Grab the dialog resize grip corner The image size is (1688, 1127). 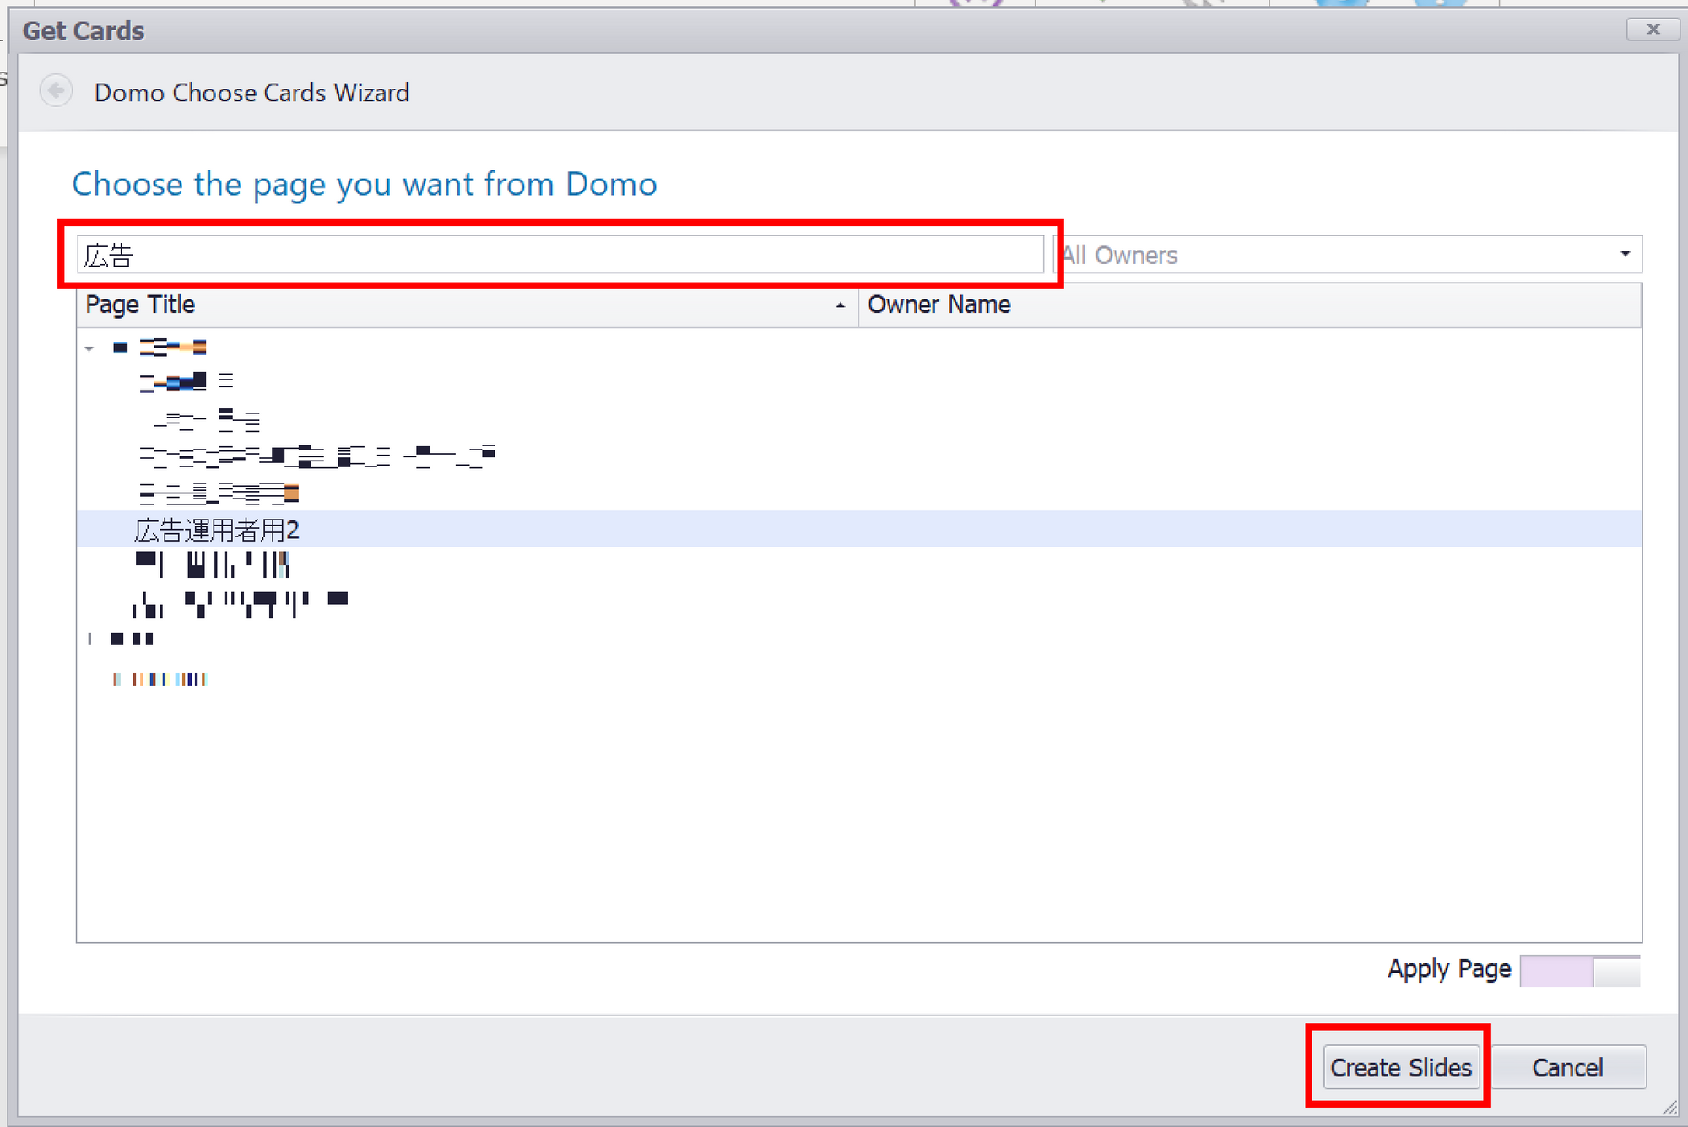coord(1669,1108)
